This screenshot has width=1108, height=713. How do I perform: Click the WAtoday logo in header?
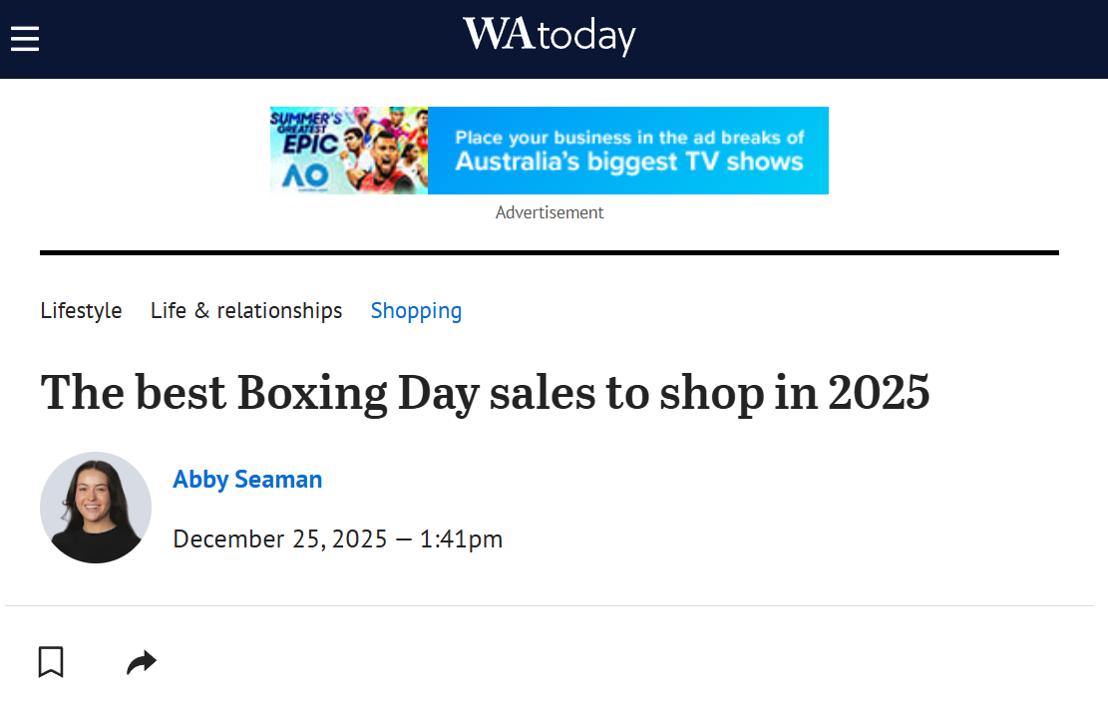tap(550, 36)
